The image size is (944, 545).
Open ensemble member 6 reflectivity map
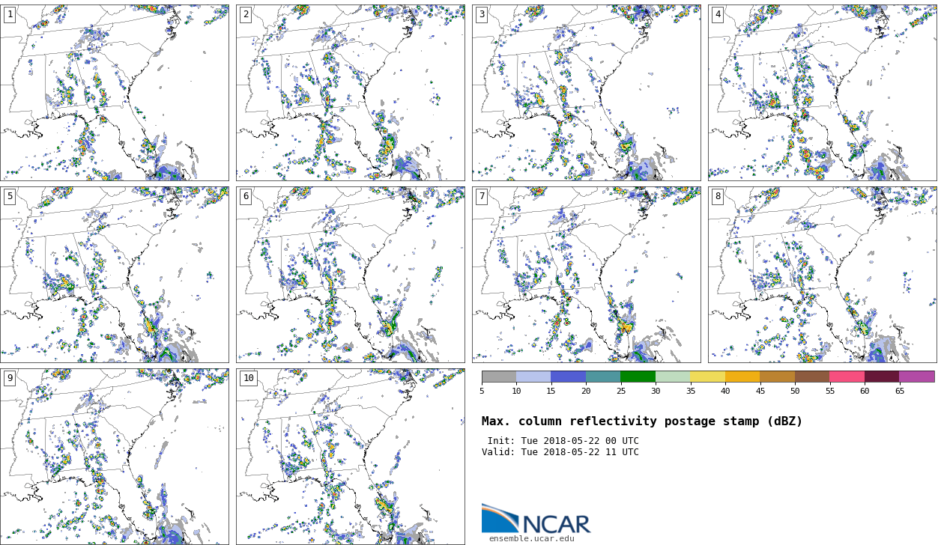pos(350,275)
